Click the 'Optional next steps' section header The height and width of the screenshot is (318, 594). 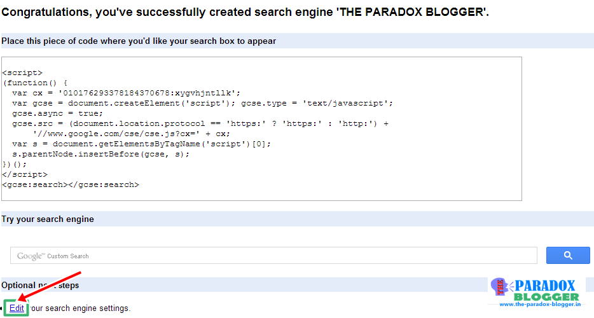click(41, 285)
